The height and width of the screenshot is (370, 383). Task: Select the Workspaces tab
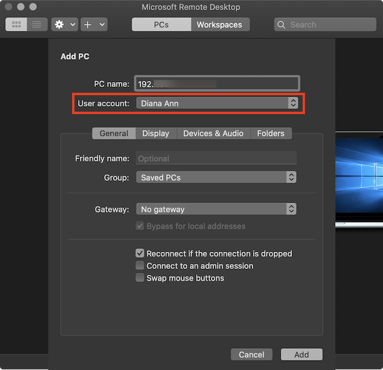click(x=220, y=24)
